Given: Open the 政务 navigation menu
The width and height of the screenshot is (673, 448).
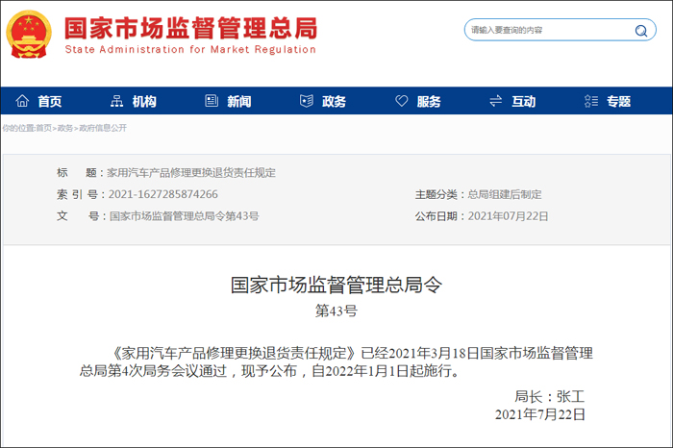Looking at the screenshot, I should point(334,101).
